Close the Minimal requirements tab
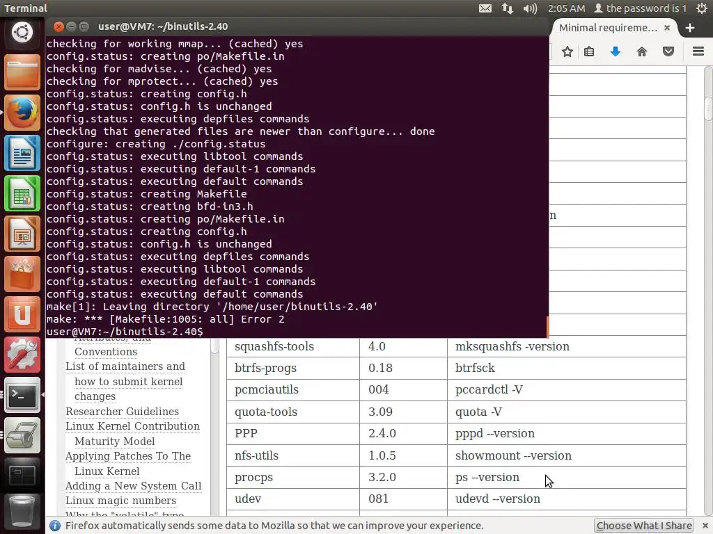The height and width of the screenshot is (534, 713). (666, 28)
